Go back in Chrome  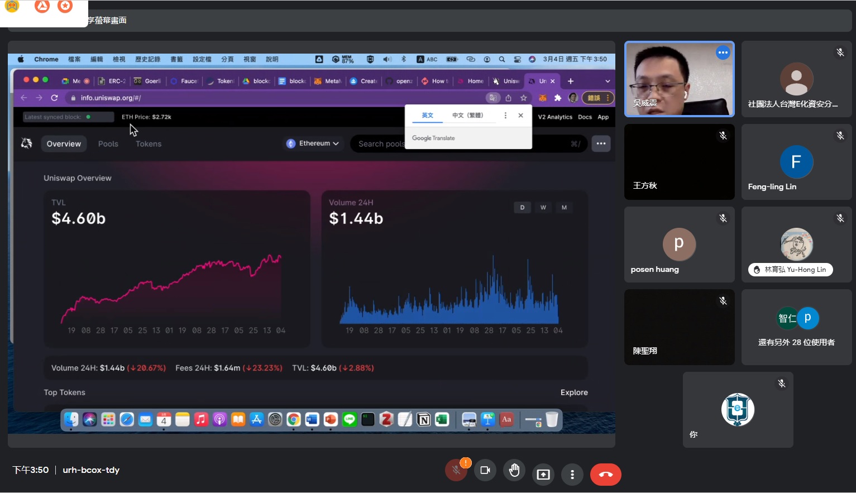coord(23,98)
